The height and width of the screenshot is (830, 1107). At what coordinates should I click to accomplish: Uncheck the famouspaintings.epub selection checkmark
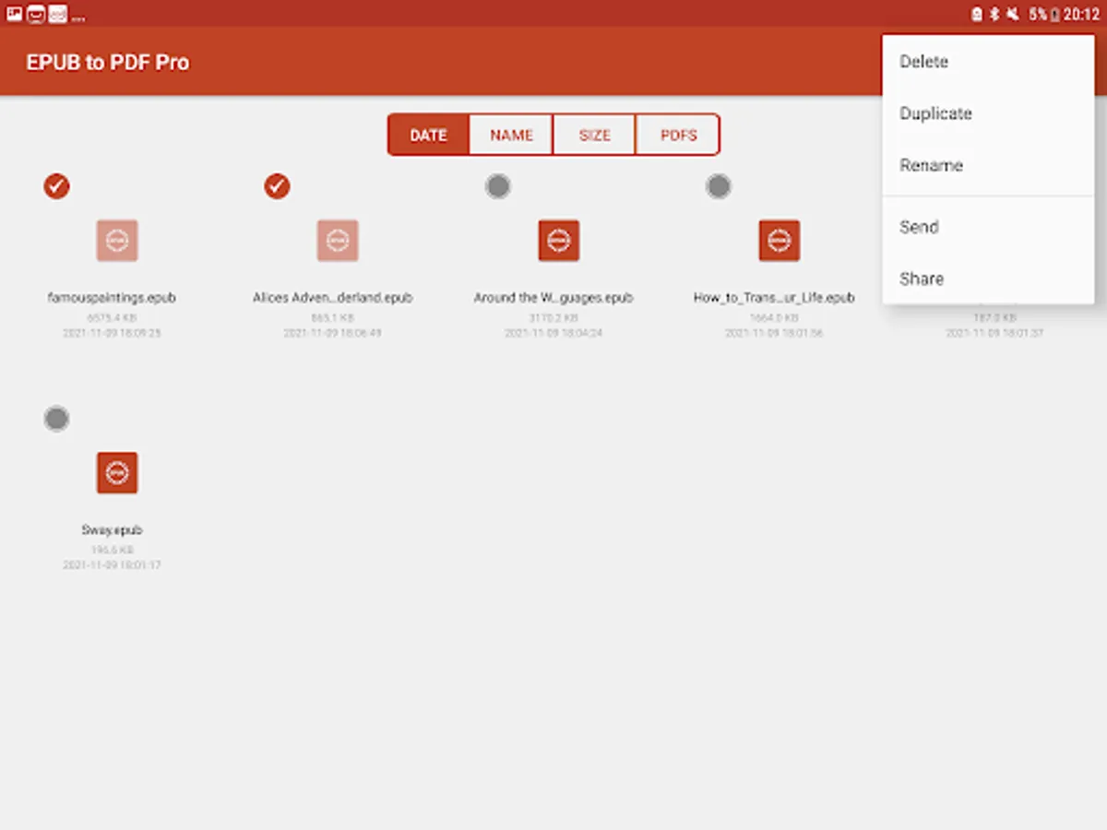[56, 186]
